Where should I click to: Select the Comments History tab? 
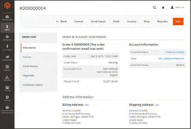33,85
